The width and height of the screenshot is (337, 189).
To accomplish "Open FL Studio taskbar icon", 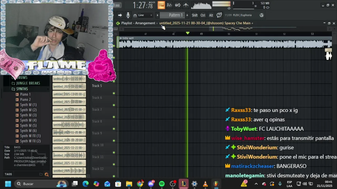I will point(216,184).
